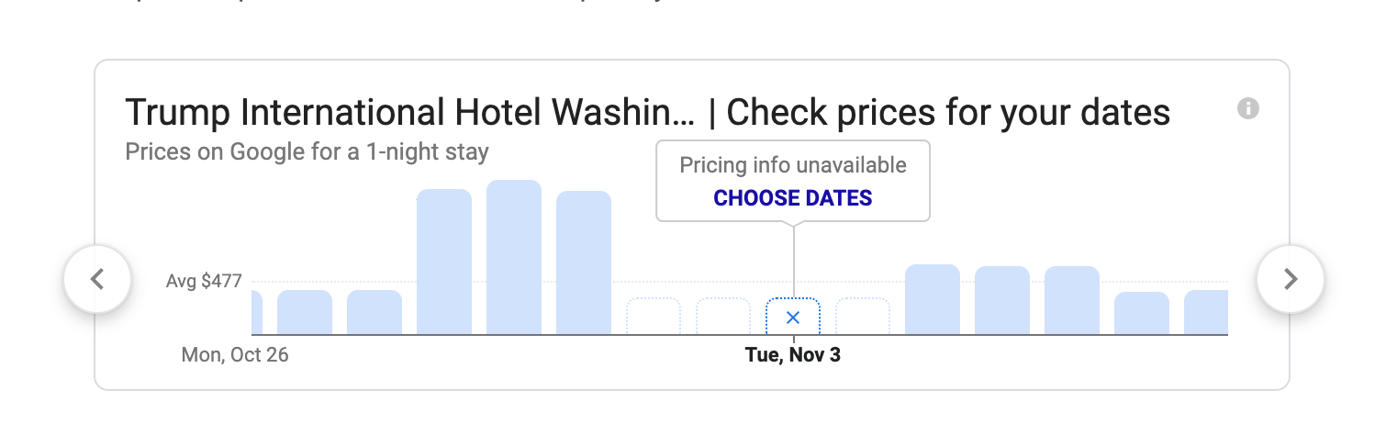Click the bold Tue, Nov 3 date label
This screenshot has width=1386, height=435.
(793, 354)
